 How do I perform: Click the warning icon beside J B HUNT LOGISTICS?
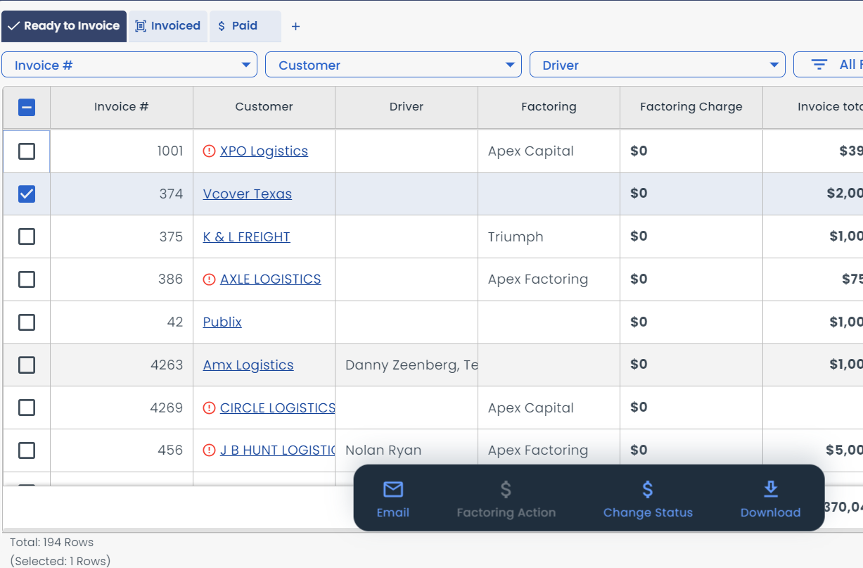pyautogui.click(x=209, y=450)
